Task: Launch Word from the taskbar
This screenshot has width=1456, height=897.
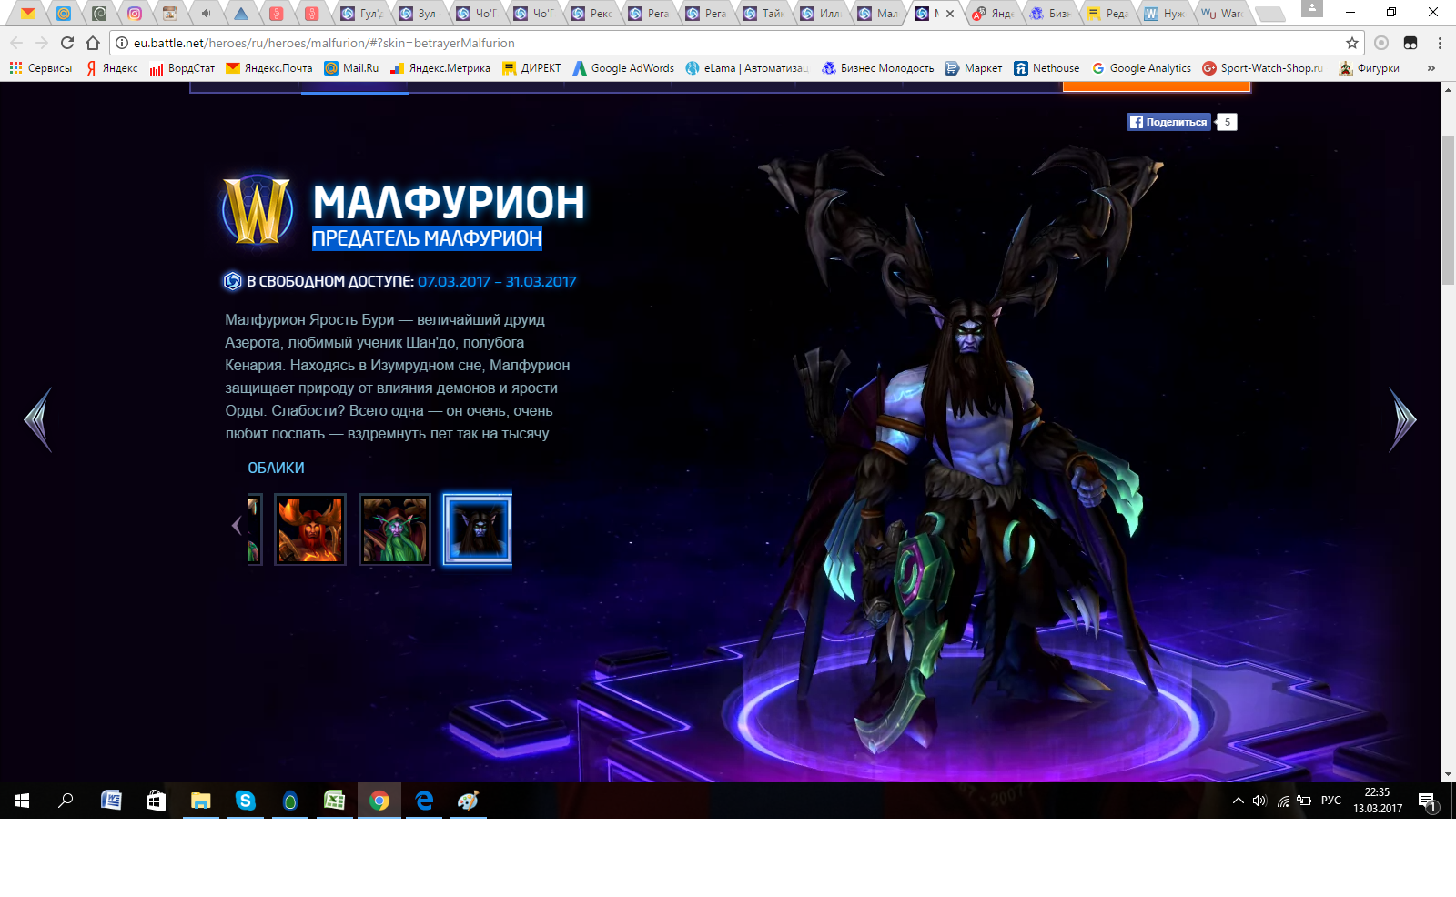Action: [x=111, y=801]
